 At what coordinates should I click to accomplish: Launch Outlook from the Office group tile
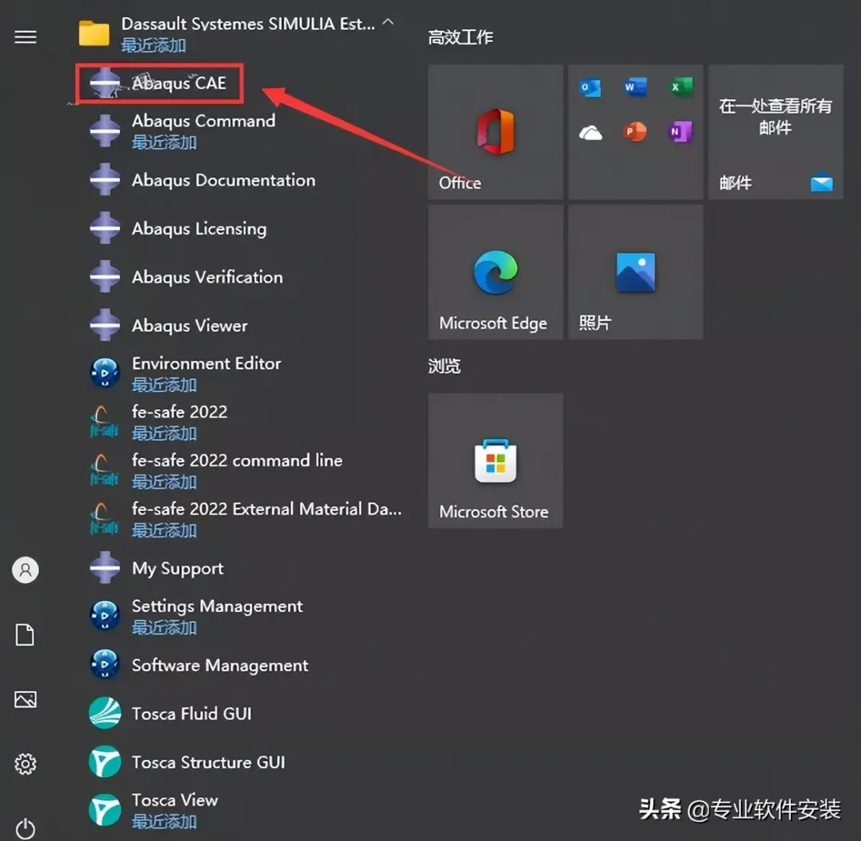[590, 87]
